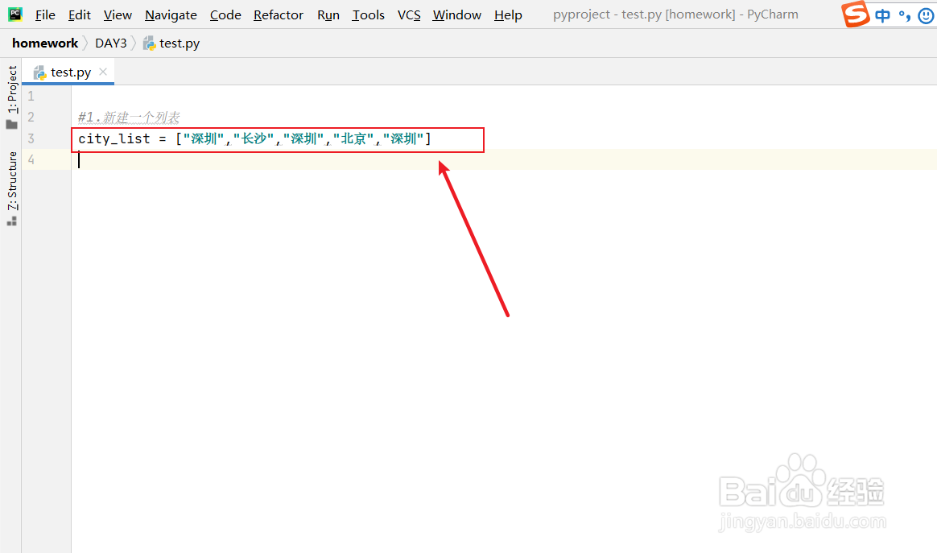Open the 1: Project tool window

[13, 89]
